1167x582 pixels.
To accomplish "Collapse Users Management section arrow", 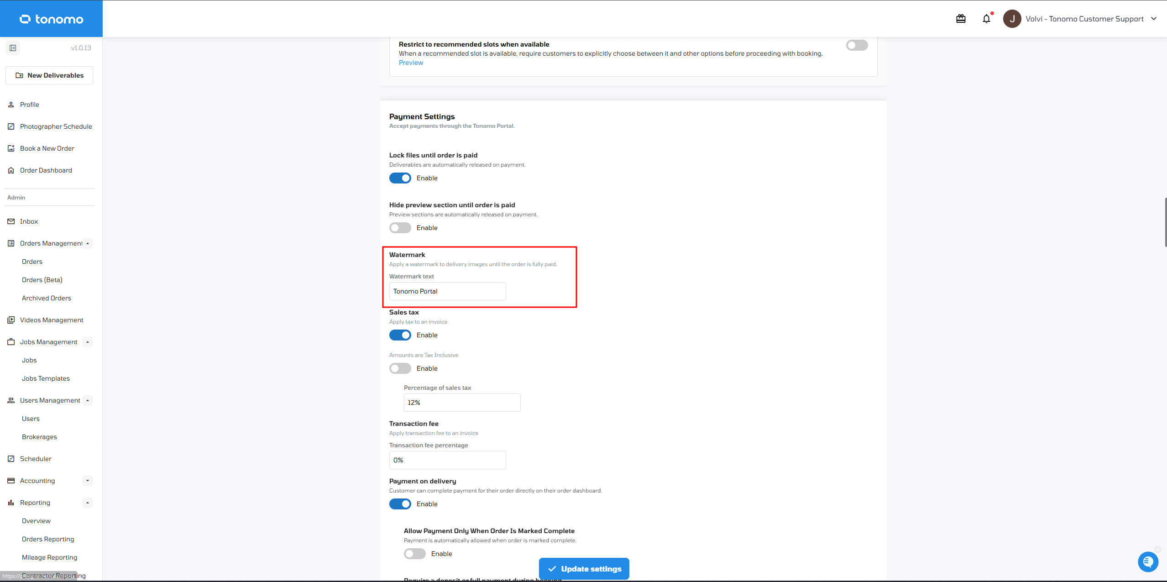I will (x=88, y=400).
